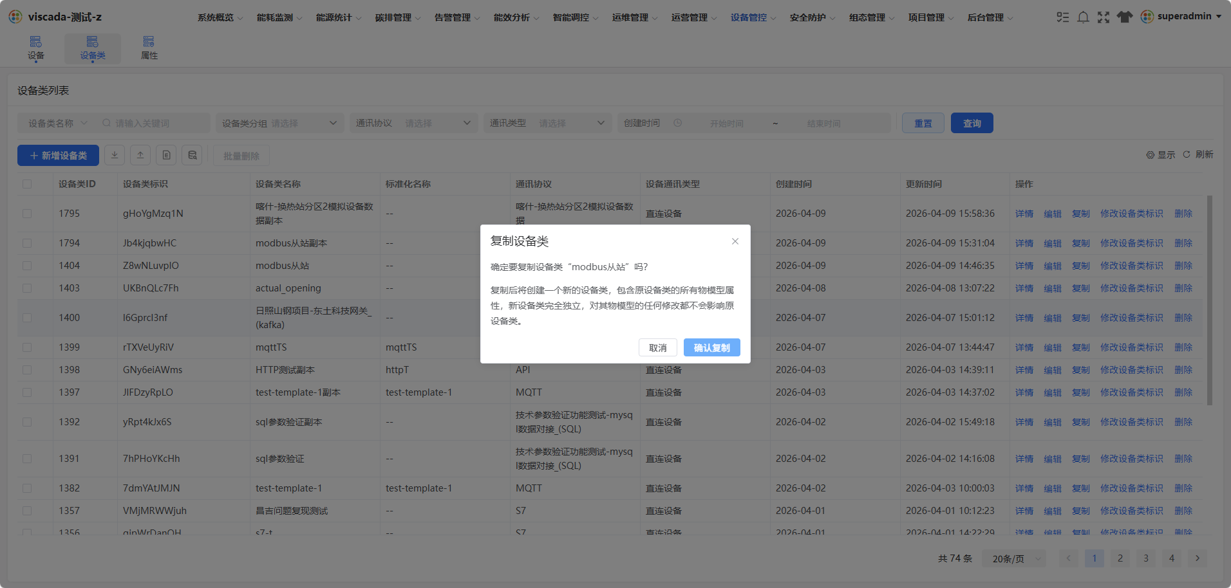Screen dimensions: 1231x588
Task: Click the clock icon in 创建时间 filter
Action: [678, 123]
